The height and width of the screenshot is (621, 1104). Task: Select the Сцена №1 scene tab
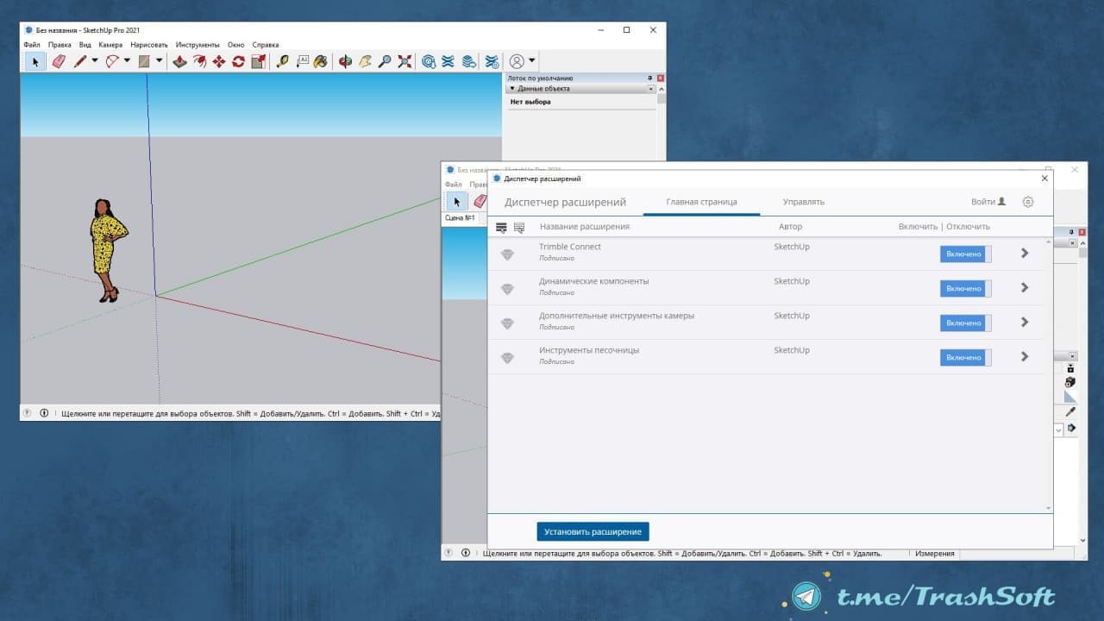click(460, 218)
